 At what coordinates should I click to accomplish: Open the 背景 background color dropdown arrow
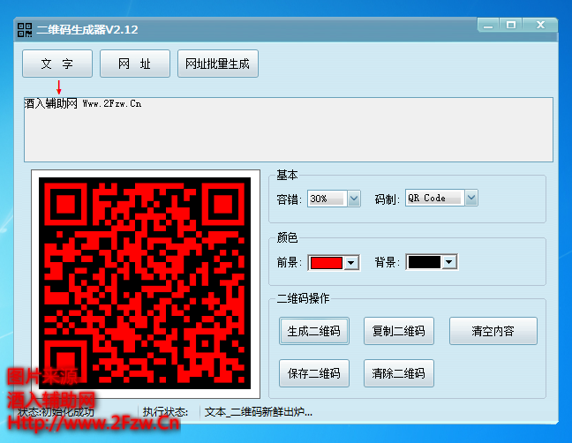[x=449, y=262]
